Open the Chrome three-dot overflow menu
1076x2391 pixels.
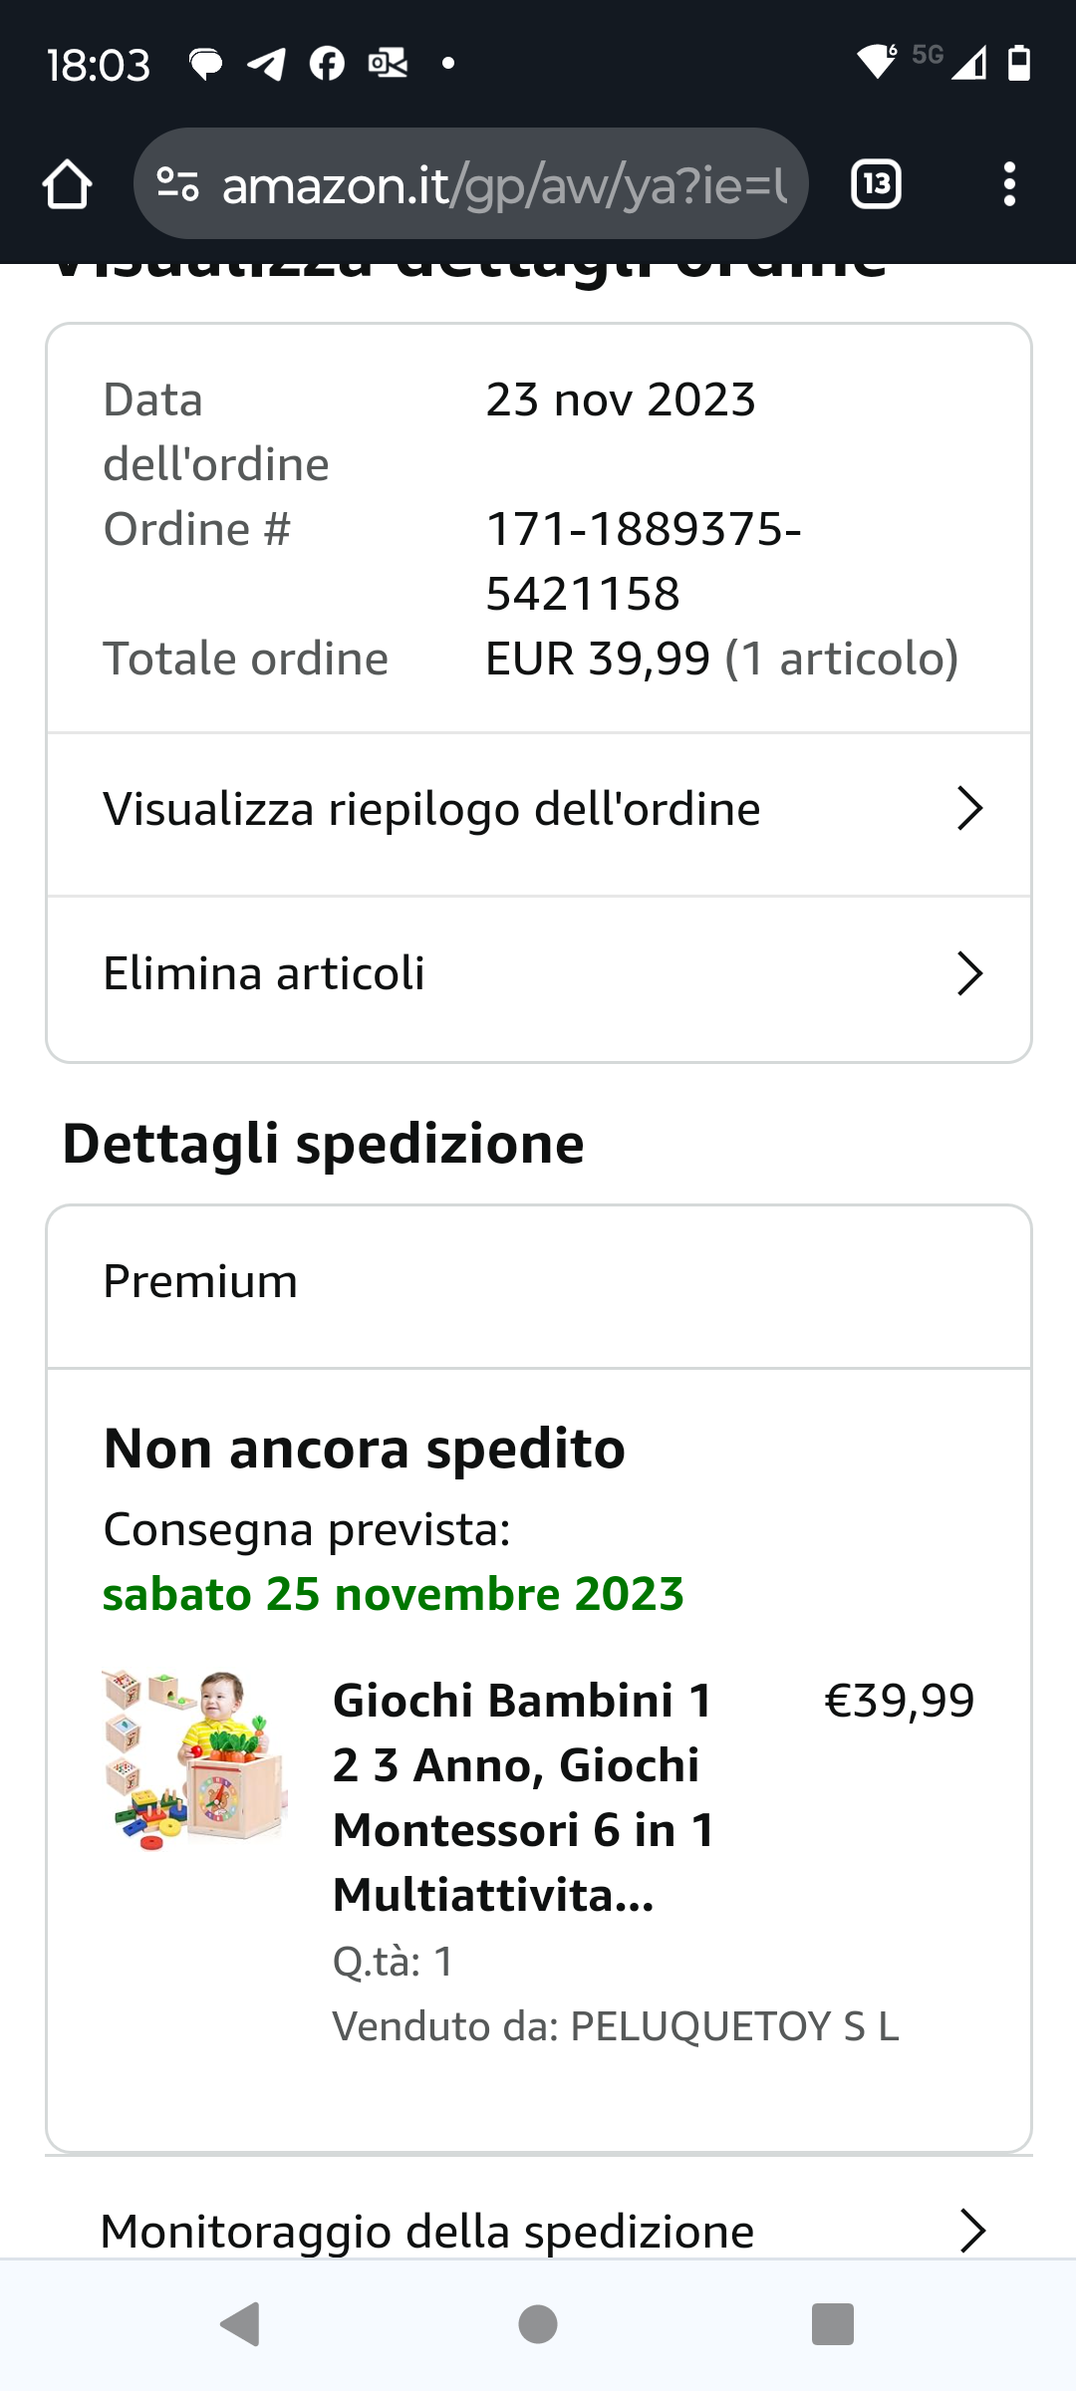tap(1009, 184)
